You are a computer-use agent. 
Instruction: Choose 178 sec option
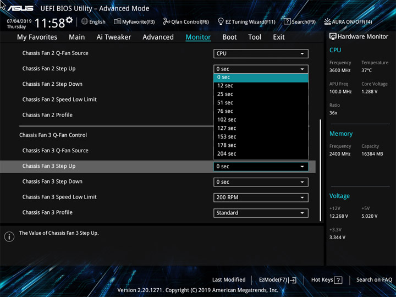tap(261, 145)
